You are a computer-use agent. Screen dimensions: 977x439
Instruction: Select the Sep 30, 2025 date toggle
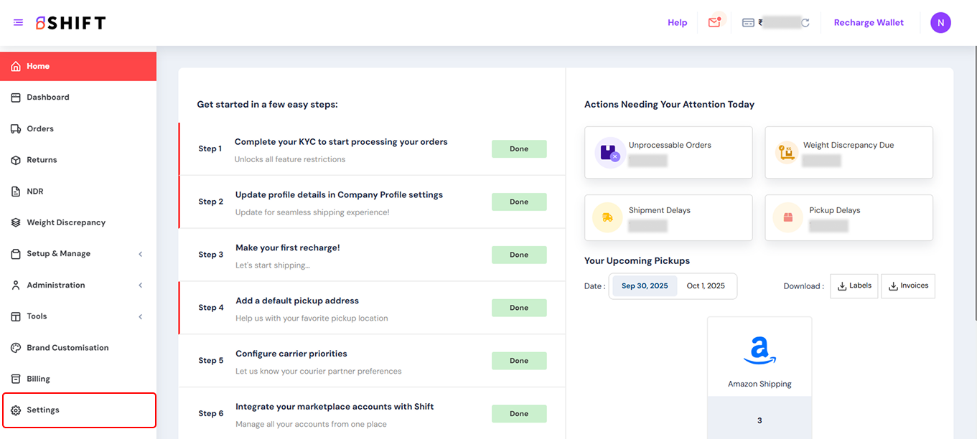[x=644, y=285]
